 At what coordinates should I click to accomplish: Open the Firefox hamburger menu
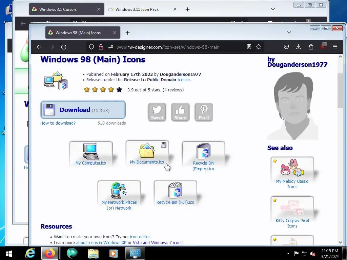click(335, 47)
